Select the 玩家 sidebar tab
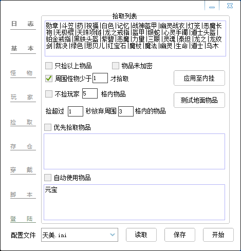 (23, 98)
